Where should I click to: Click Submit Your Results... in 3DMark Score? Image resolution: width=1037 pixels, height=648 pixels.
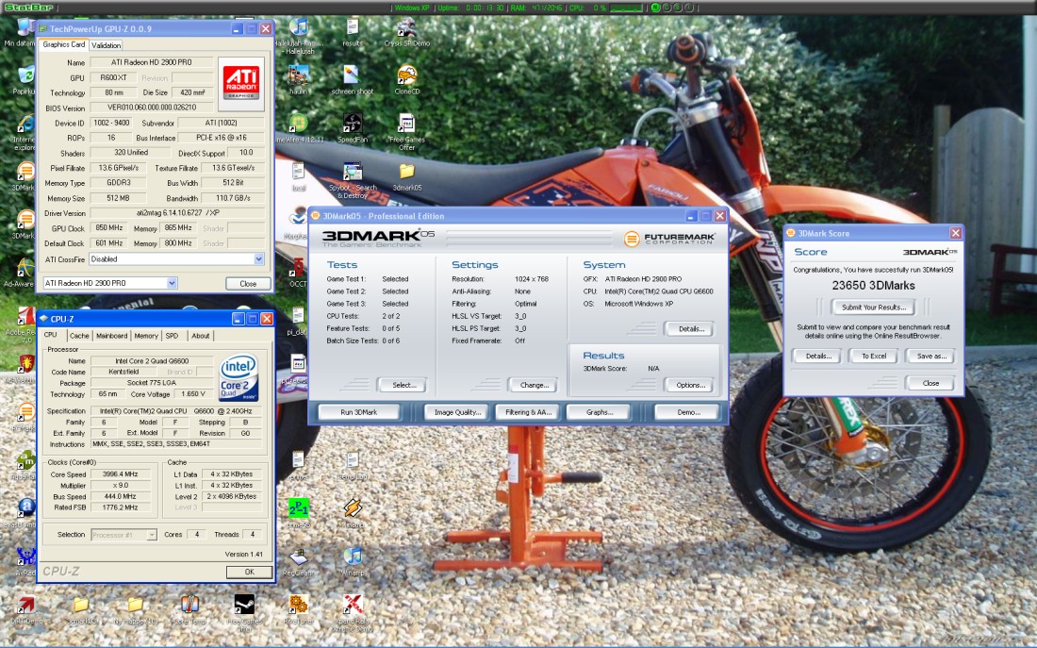point(874,307)
